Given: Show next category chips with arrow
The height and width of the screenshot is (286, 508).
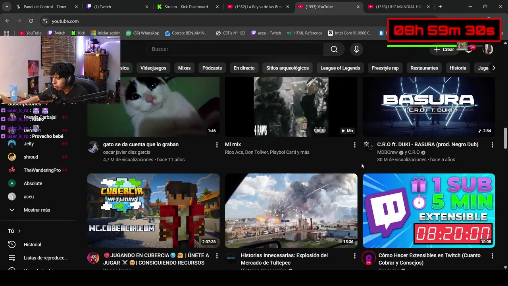Looking at the screenshot, I should [x=493, y=68].
